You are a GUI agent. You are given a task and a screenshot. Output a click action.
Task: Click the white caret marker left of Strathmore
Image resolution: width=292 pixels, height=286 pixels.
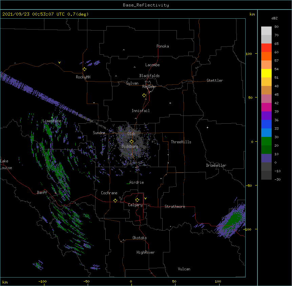tap(148, 205)
